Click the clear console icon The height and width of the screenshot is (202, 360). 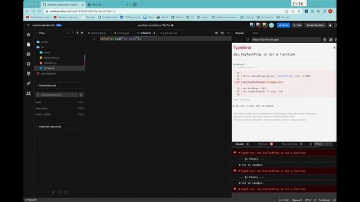point(310,144)
